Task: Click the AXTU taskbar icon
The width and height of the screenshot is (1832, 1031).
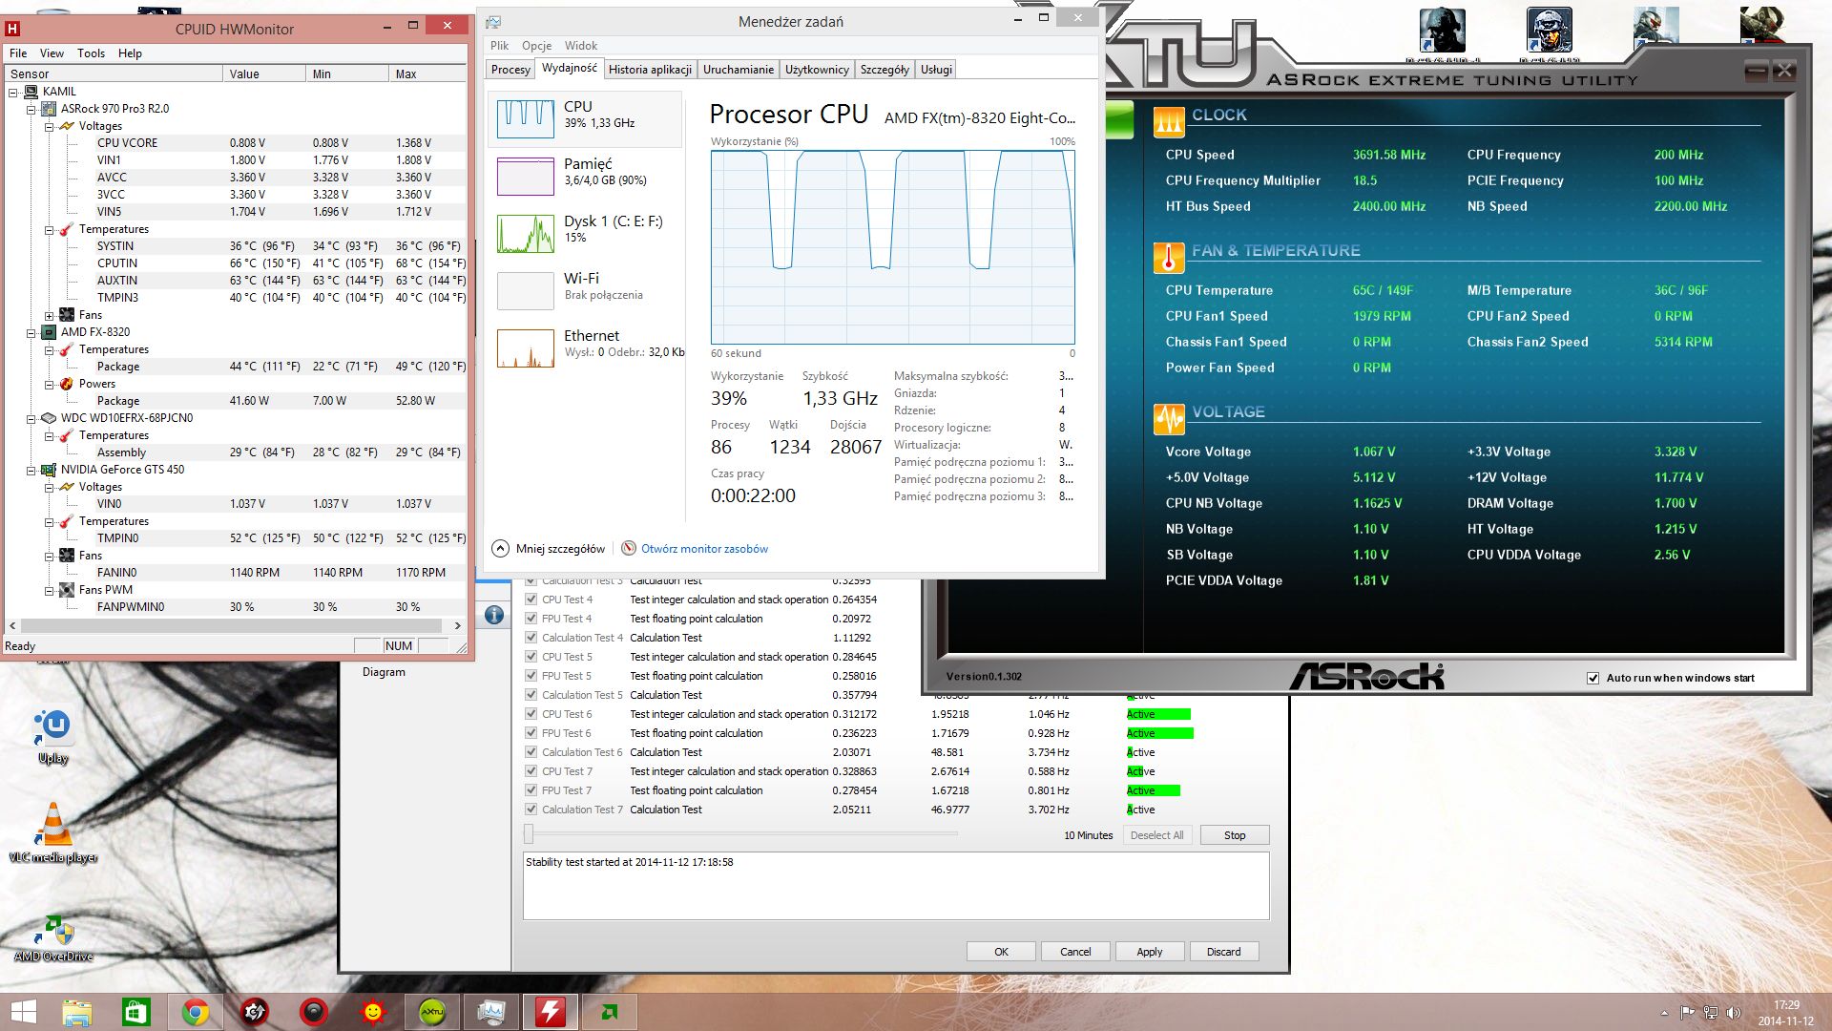Action: coord(432,1012)
